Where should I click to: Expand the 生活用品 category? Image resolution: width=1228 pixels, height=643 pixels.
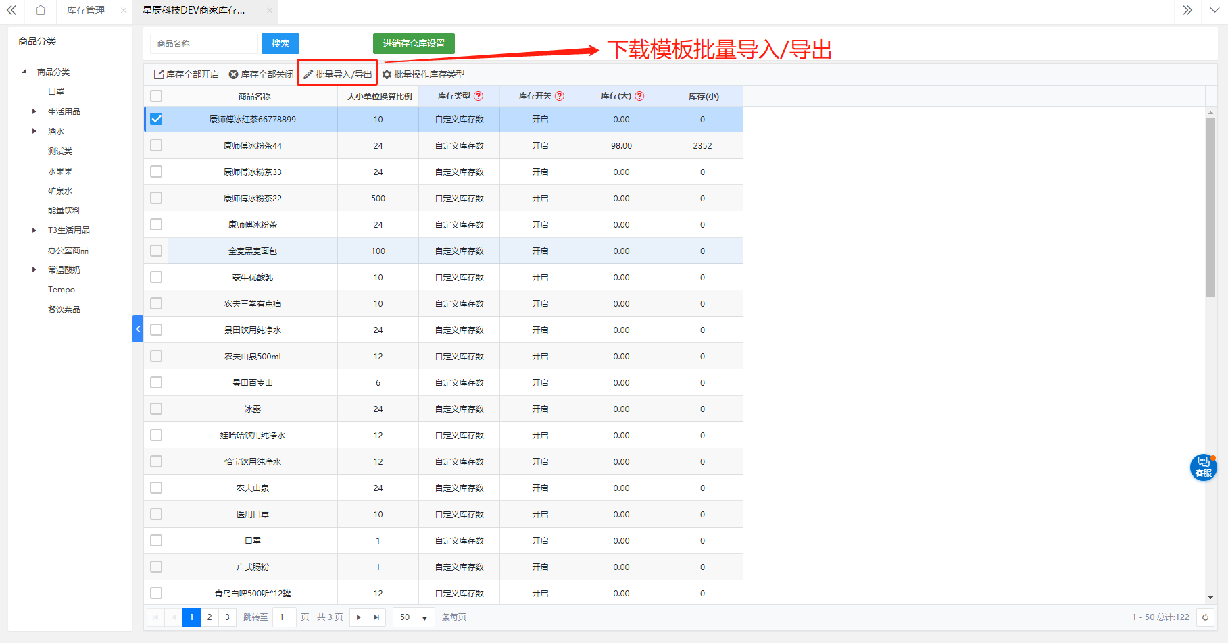(x=34, y=111)
